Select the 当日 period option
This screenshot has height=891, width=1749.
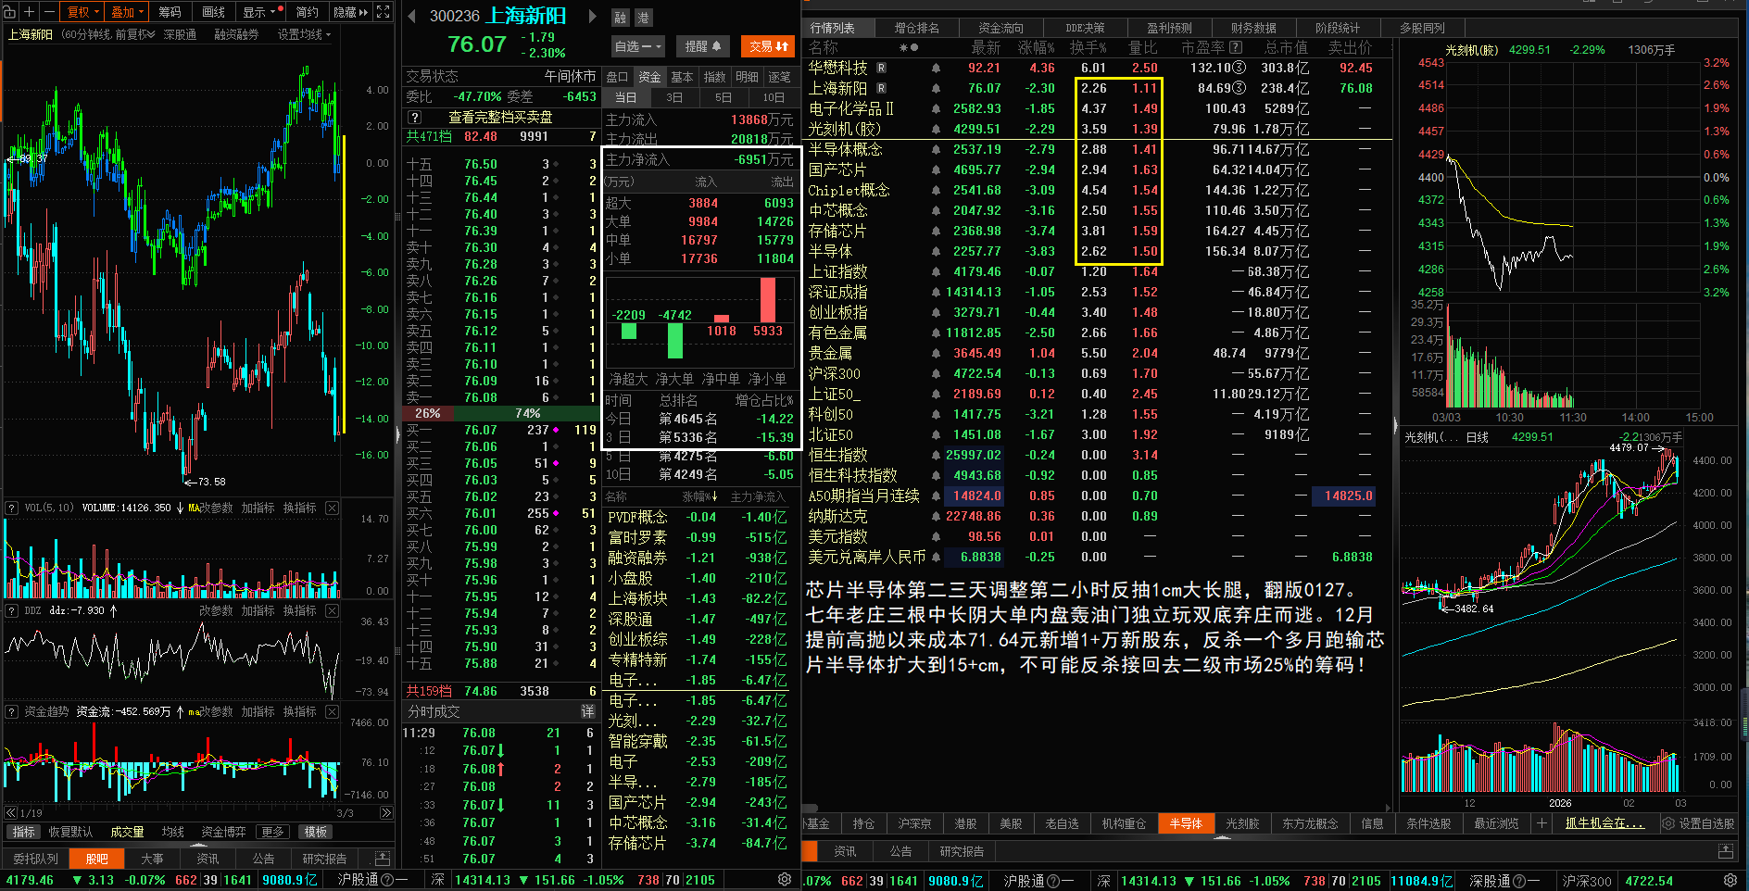626,97
